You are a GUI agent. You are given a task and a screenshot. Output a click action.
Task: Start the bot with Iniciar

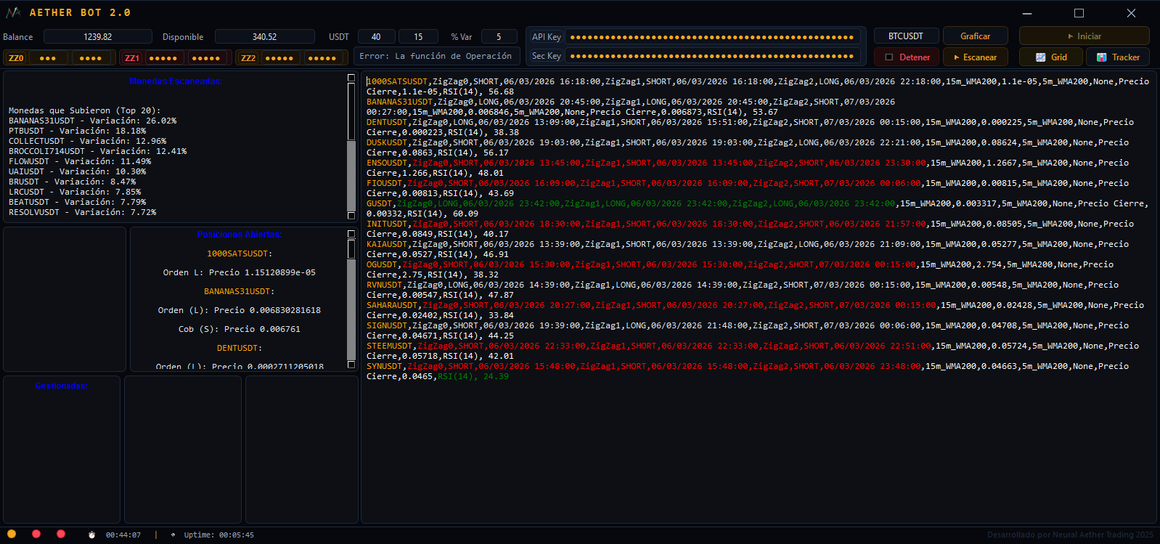(x=1084, y=36)
